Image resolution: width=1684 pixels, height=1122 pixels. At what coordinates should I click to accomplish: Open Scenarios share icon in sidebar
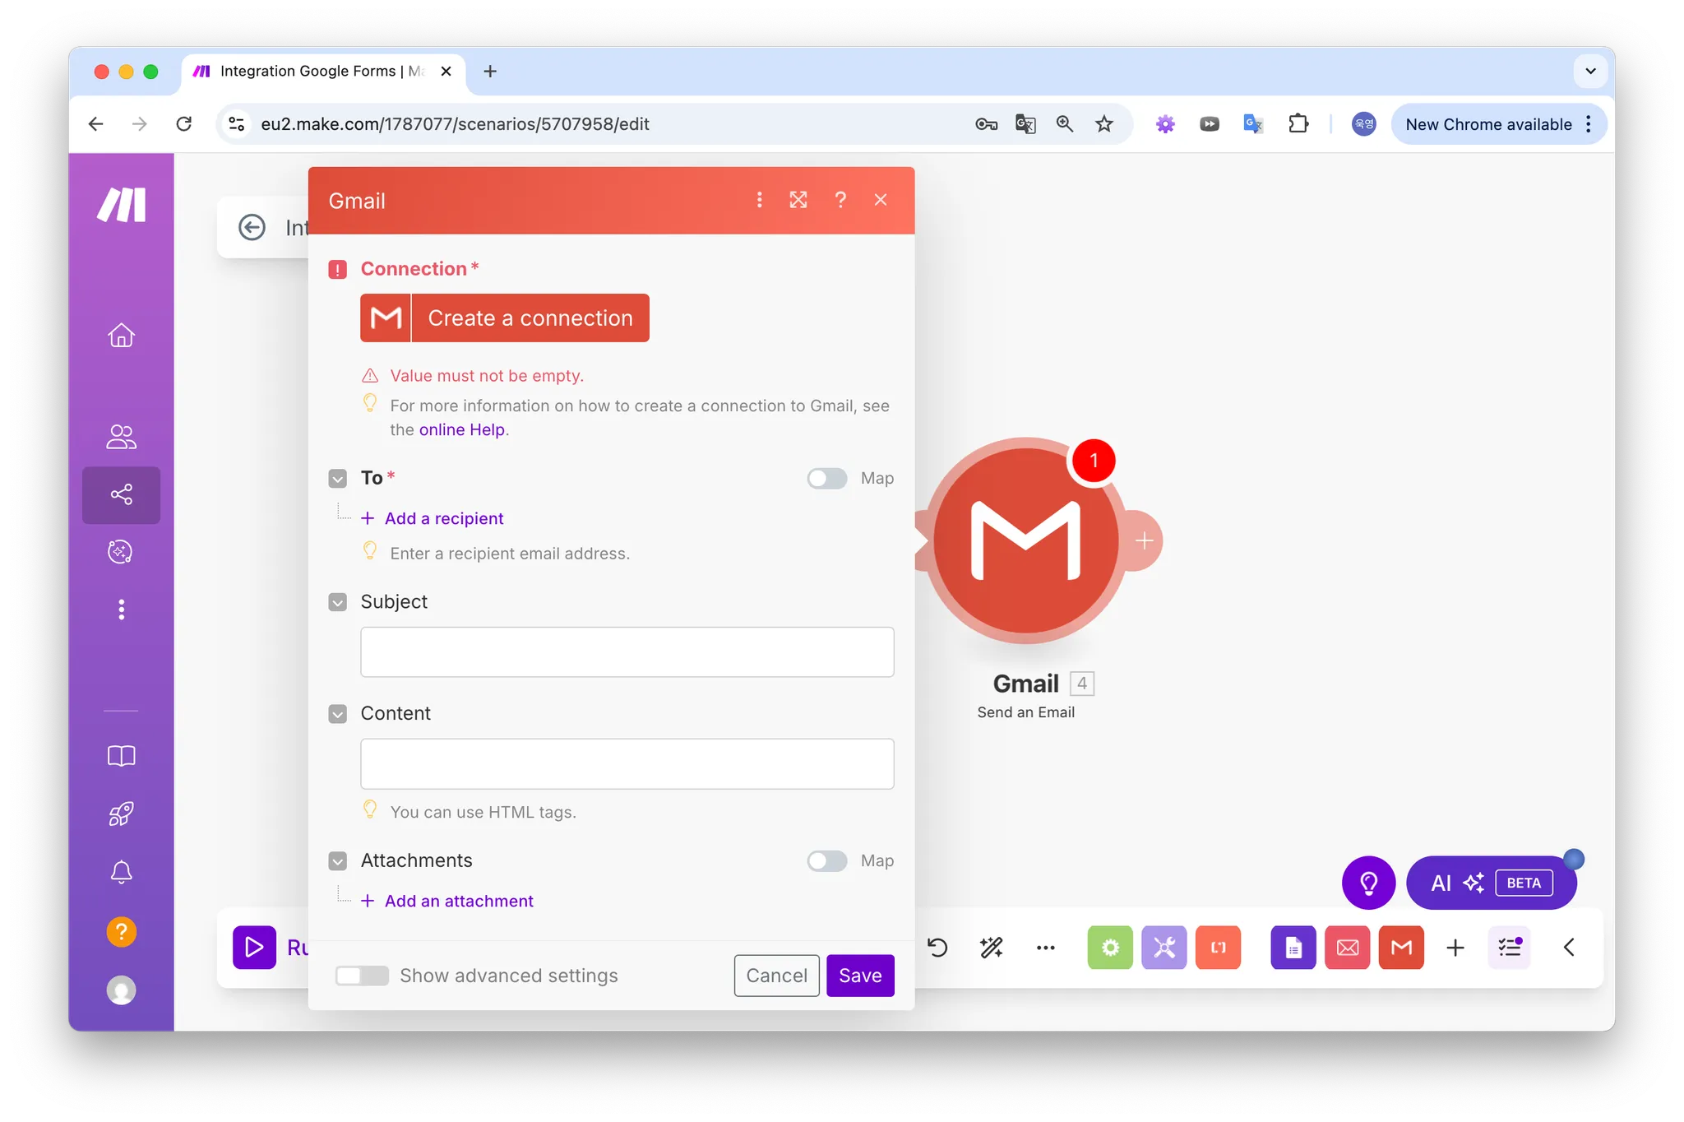pyautogui.click(x=122, y=494)
